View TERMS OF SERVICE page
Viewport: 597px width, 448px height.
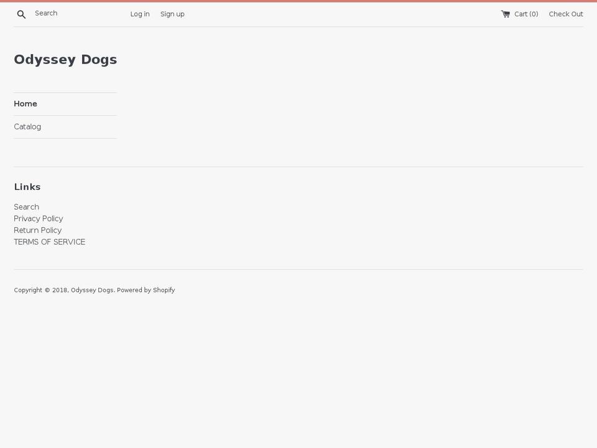click(50, 242)
